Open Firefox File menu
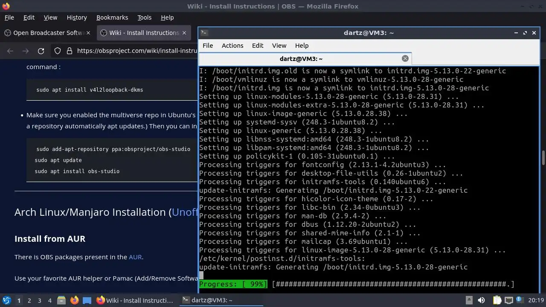 click(9, 17)
